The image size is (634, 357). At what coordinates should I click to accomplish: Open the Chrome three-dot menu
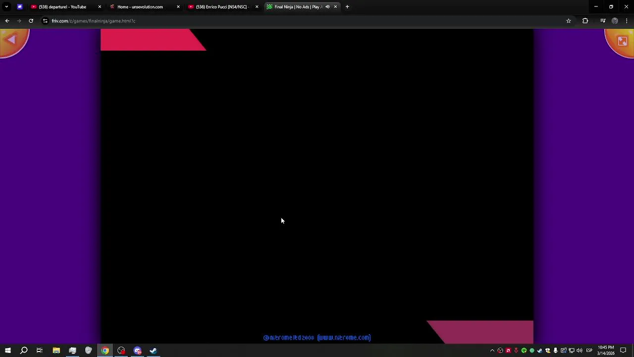627,21
